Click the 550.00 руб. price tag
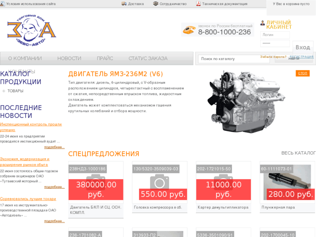Viewport: 316px width, 237px height. [x=163, y=194]
